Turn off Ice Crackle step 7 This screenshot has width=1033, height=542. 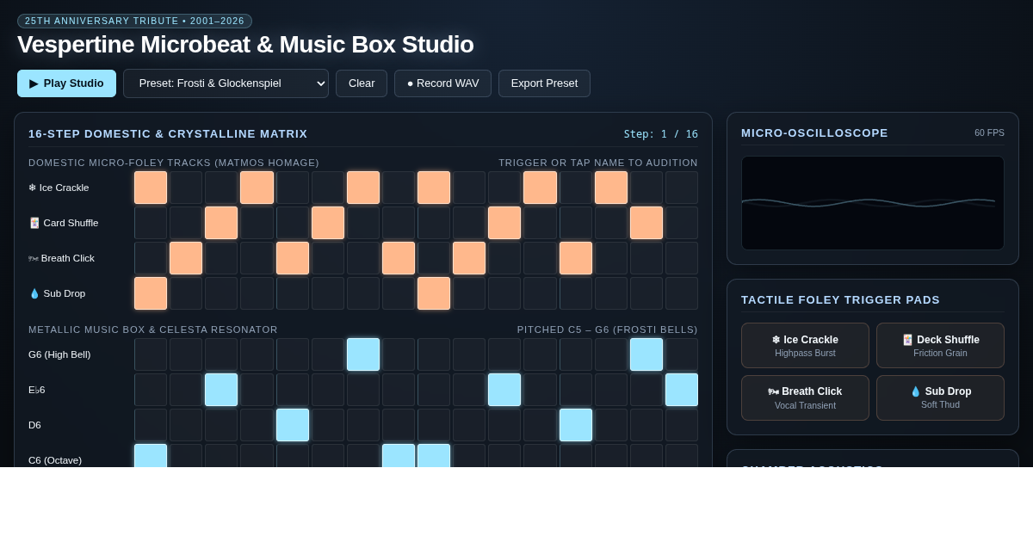363,188
